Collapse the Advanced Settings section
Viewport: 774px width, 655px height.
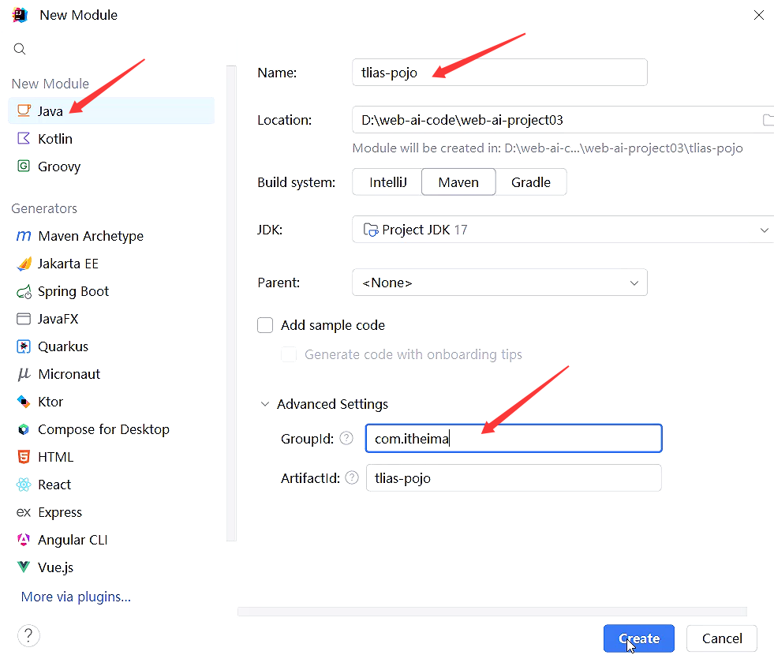[265, 404]
